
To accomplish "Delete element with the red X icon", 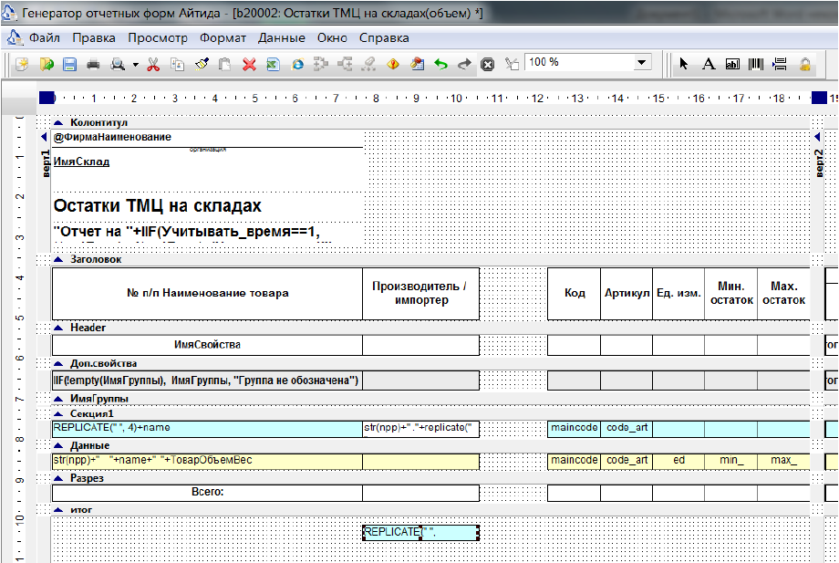I will (x=249, y=65).
